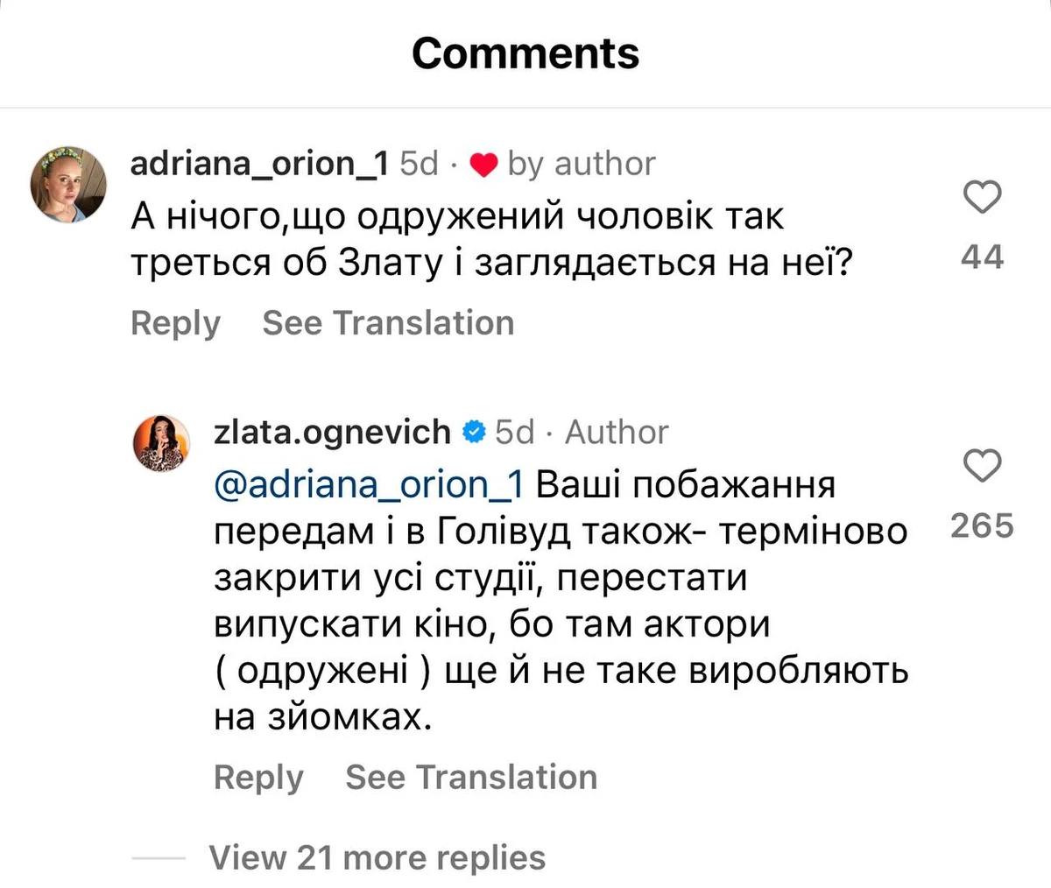Reply to adriana_orion_1's comment
The height and width of the screenshot is (888, 1051).
pyautogui.click(x=175, y=323)
